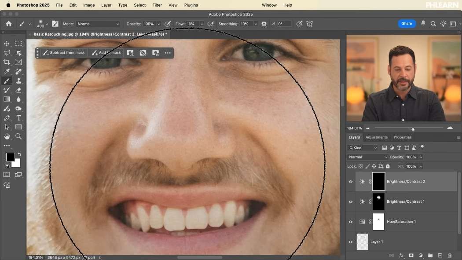The width and height of the screenshot is (462, 260).
Task: Click the Navigator zoom slider handle
Action: tap(413, 129)
